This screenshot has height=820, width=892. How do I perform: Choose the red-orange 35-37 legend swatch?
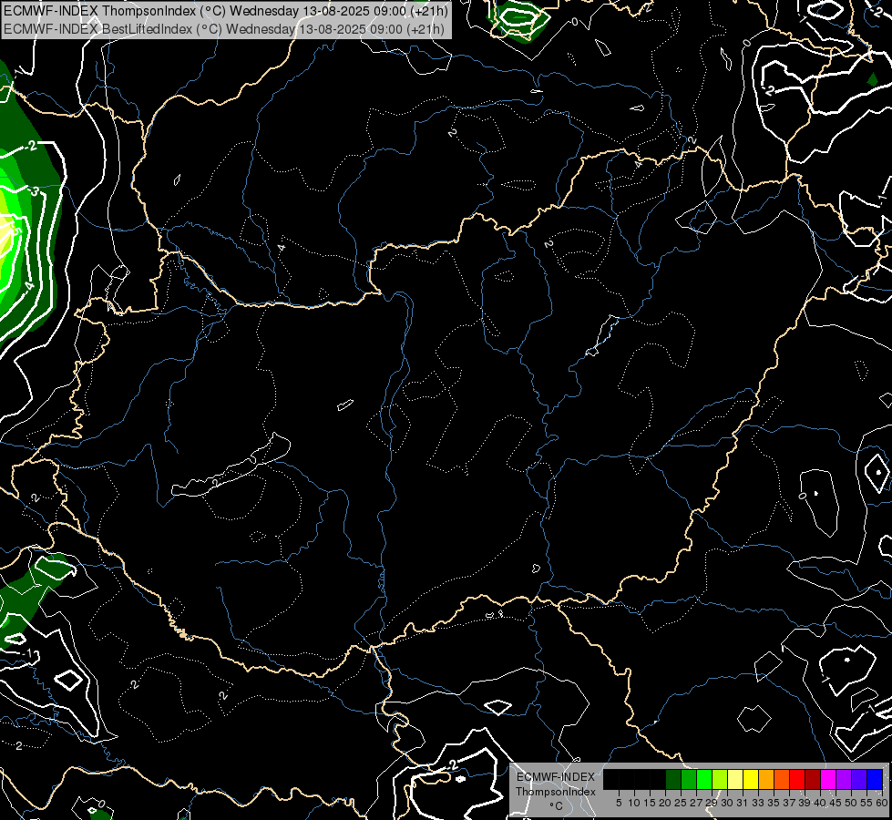782,779
